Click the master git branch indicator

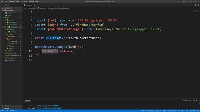(x=2, y=111)
